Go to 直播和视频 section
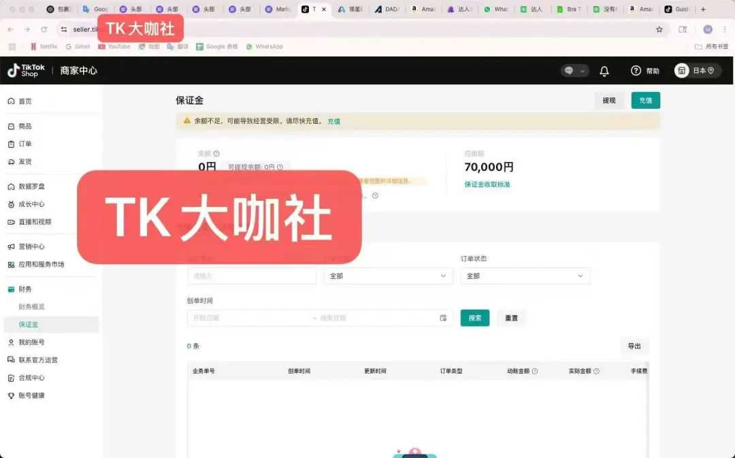Screen dimensions: 735x458 tap(34, 222)
